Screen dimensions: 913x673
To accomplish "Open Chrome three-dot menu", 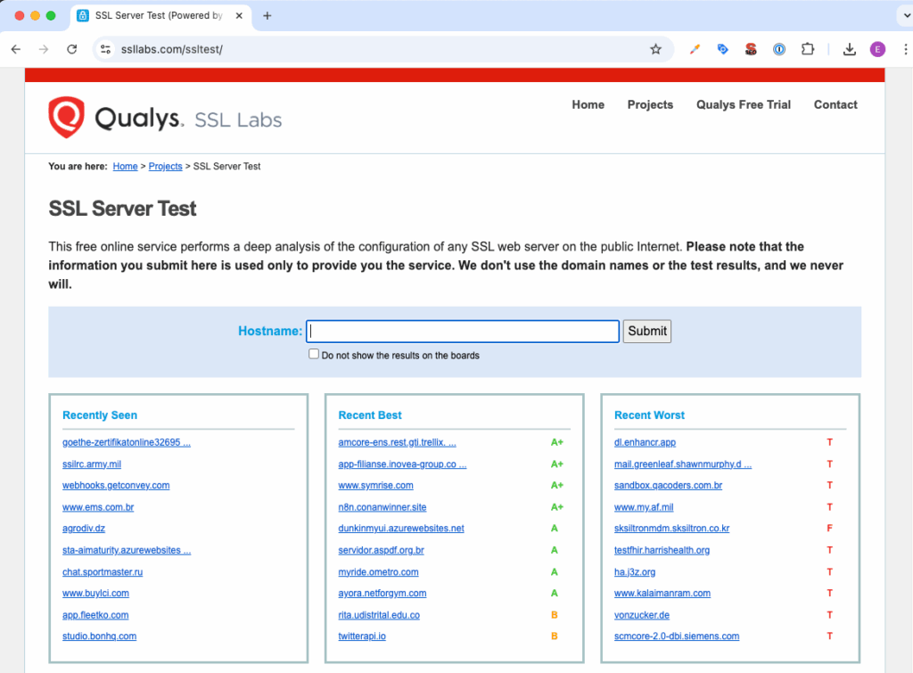I will (x=906, y=50).
